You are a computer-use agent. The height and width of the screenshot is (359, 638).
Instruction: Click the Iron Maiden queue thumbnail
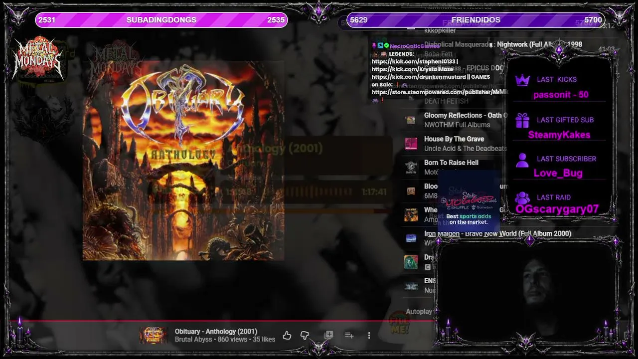pos(411,238)
